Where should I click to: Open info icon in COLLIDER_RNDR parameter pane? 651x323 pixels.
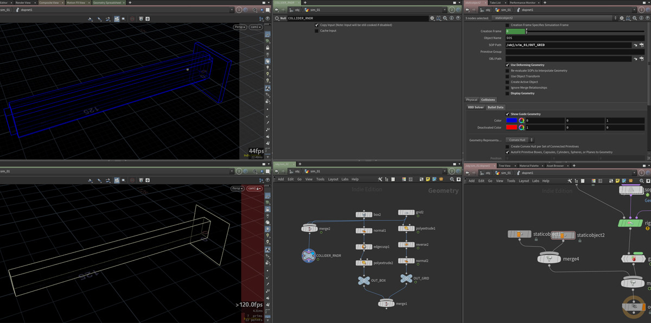point(451,18)
